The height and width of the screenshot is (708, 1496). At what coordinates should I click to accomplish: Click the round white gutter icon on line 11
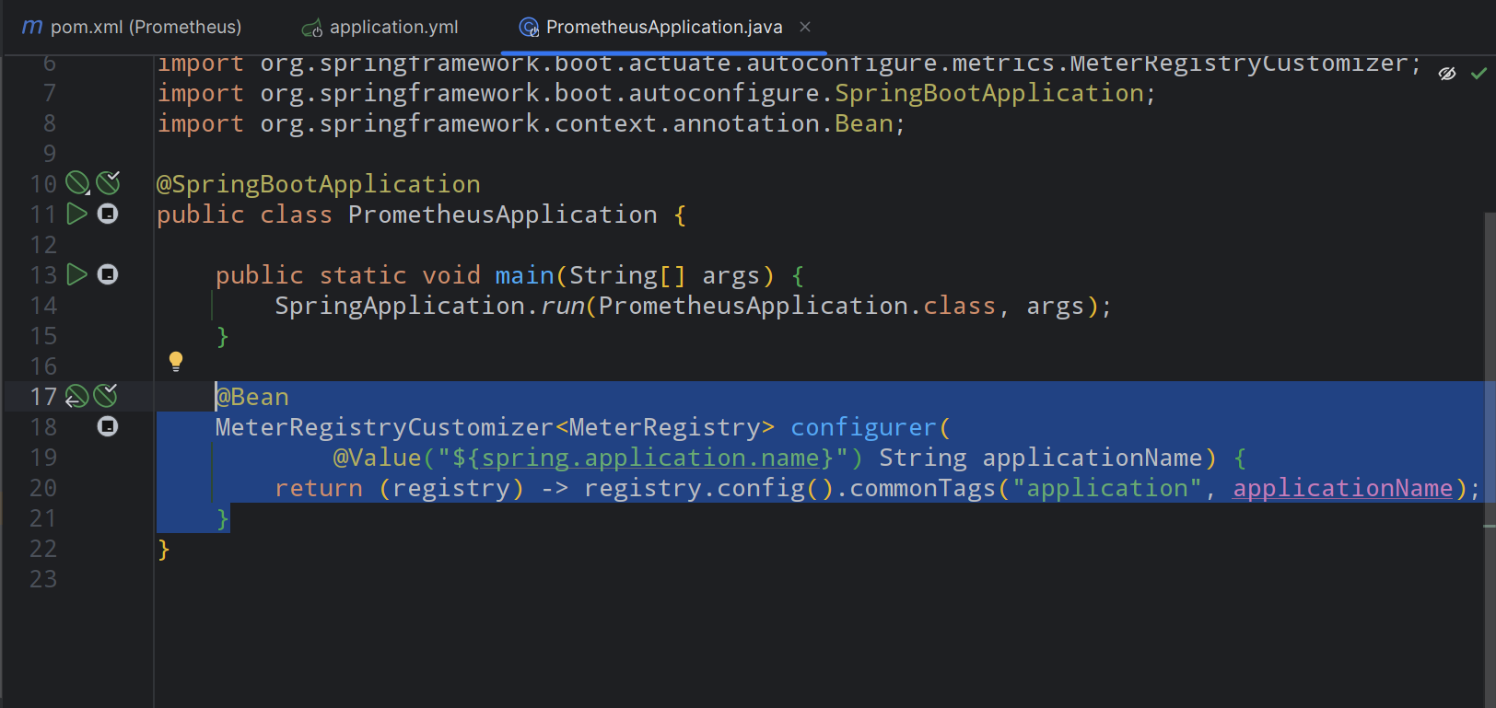pos(108,214)
